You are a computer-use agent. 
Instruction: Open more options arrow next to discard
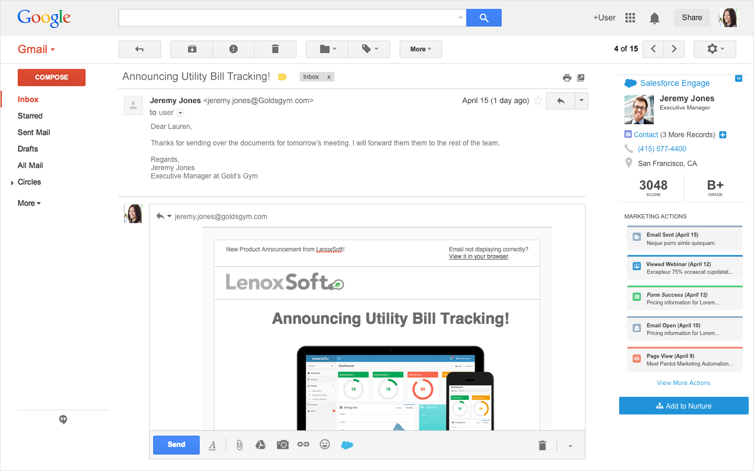click(x=570, y=446)
